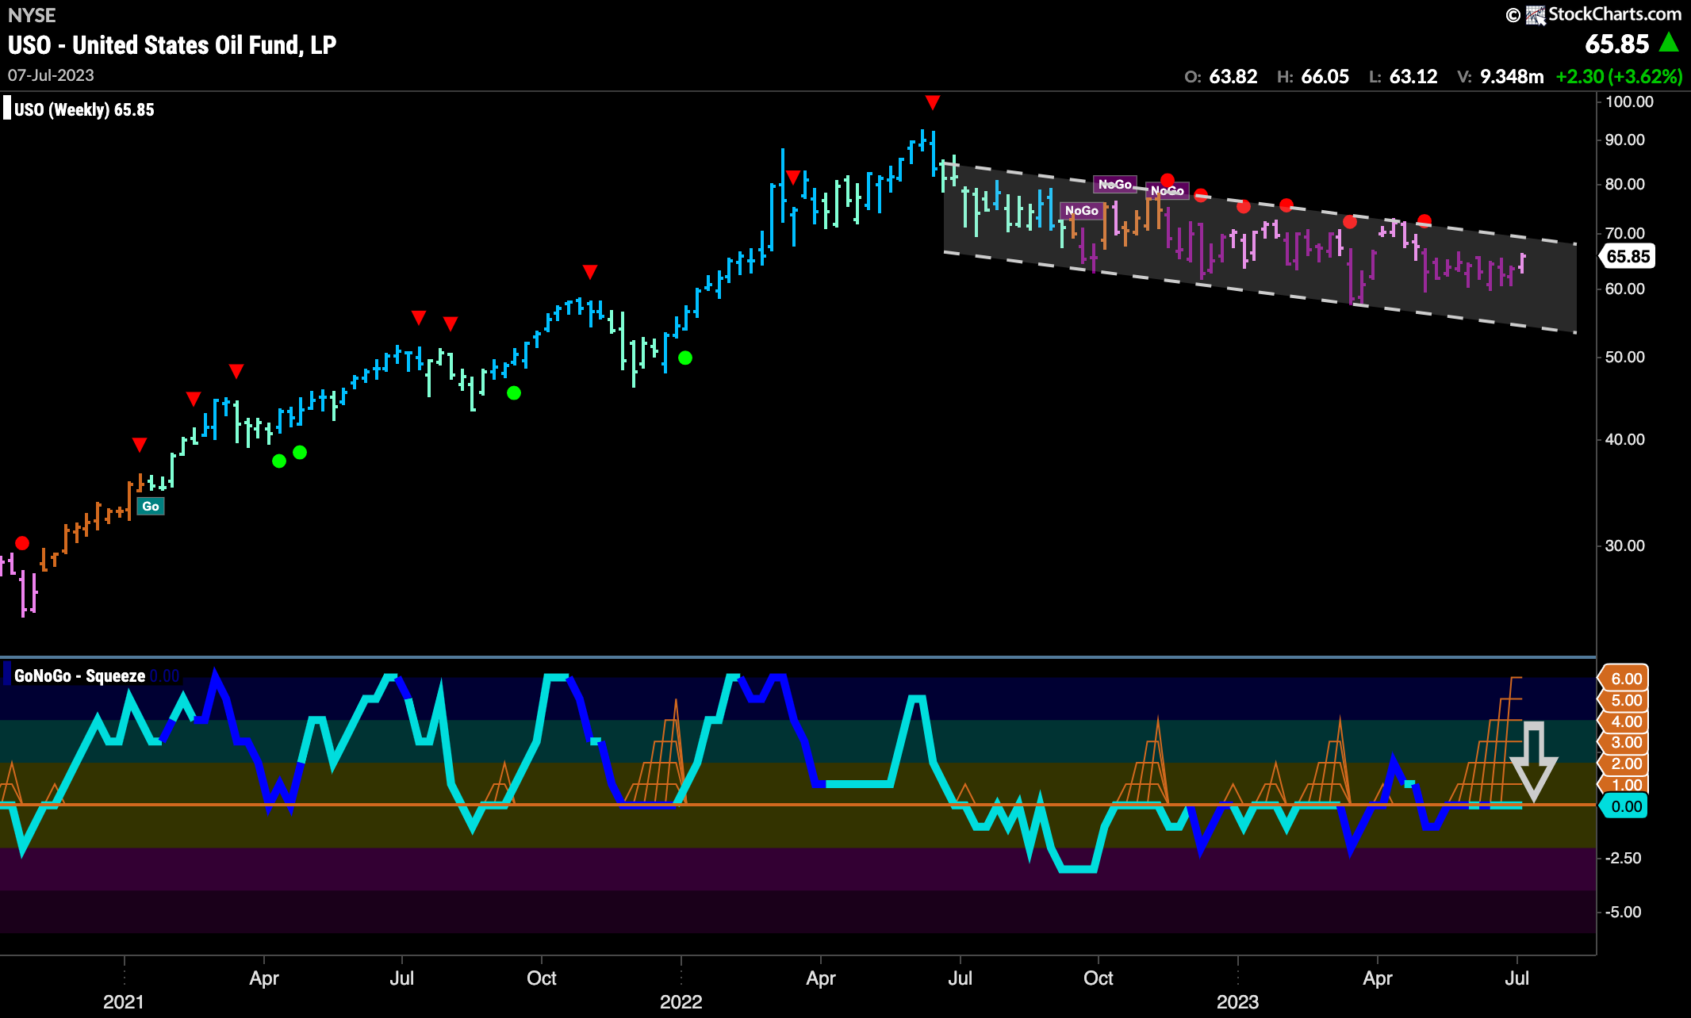
Task: Click the teal Go label flag
Action: (151, 506)
